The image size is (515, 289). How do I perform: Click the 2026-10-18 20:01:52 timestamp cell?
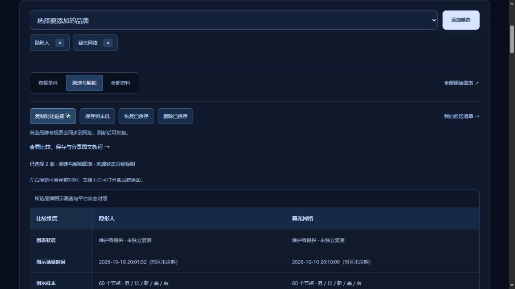[x=189, y=262]
